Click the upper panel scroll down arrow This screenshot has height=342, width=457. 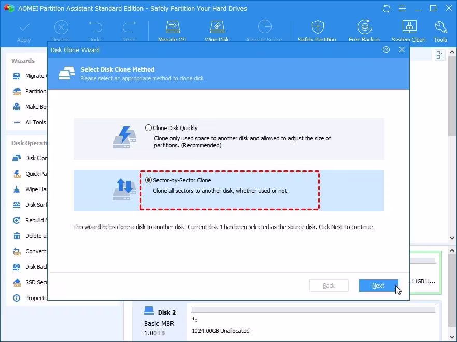tap(452, 238)
